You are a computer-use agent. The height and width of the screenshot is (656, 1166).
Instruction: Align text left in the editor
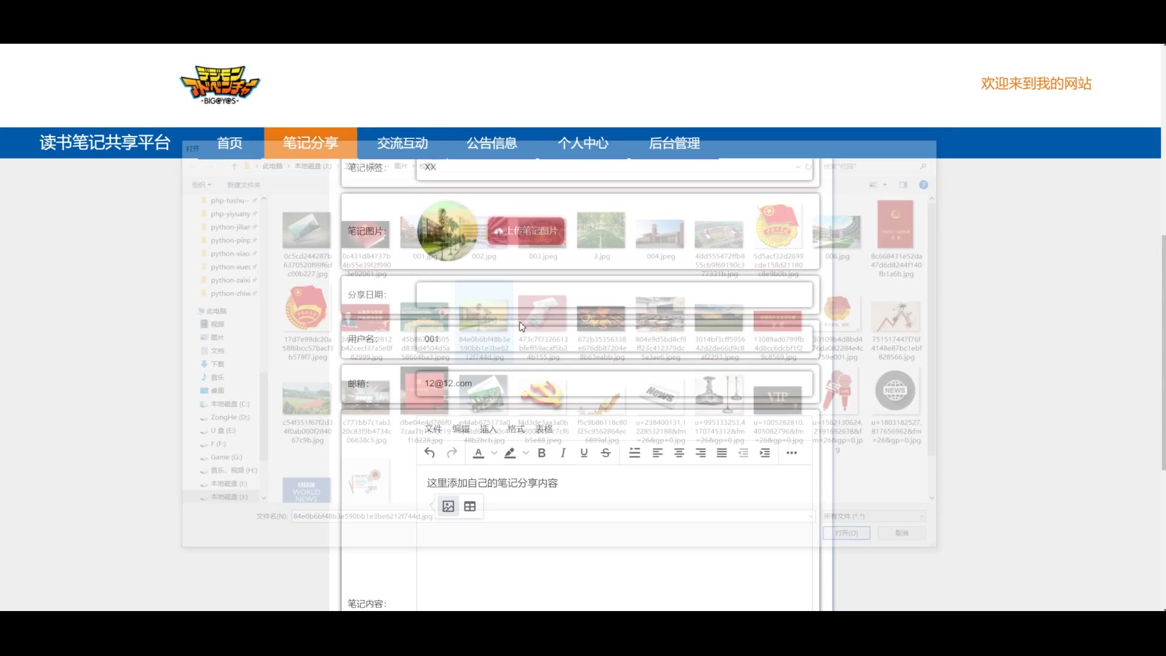(x=657, y=453)
